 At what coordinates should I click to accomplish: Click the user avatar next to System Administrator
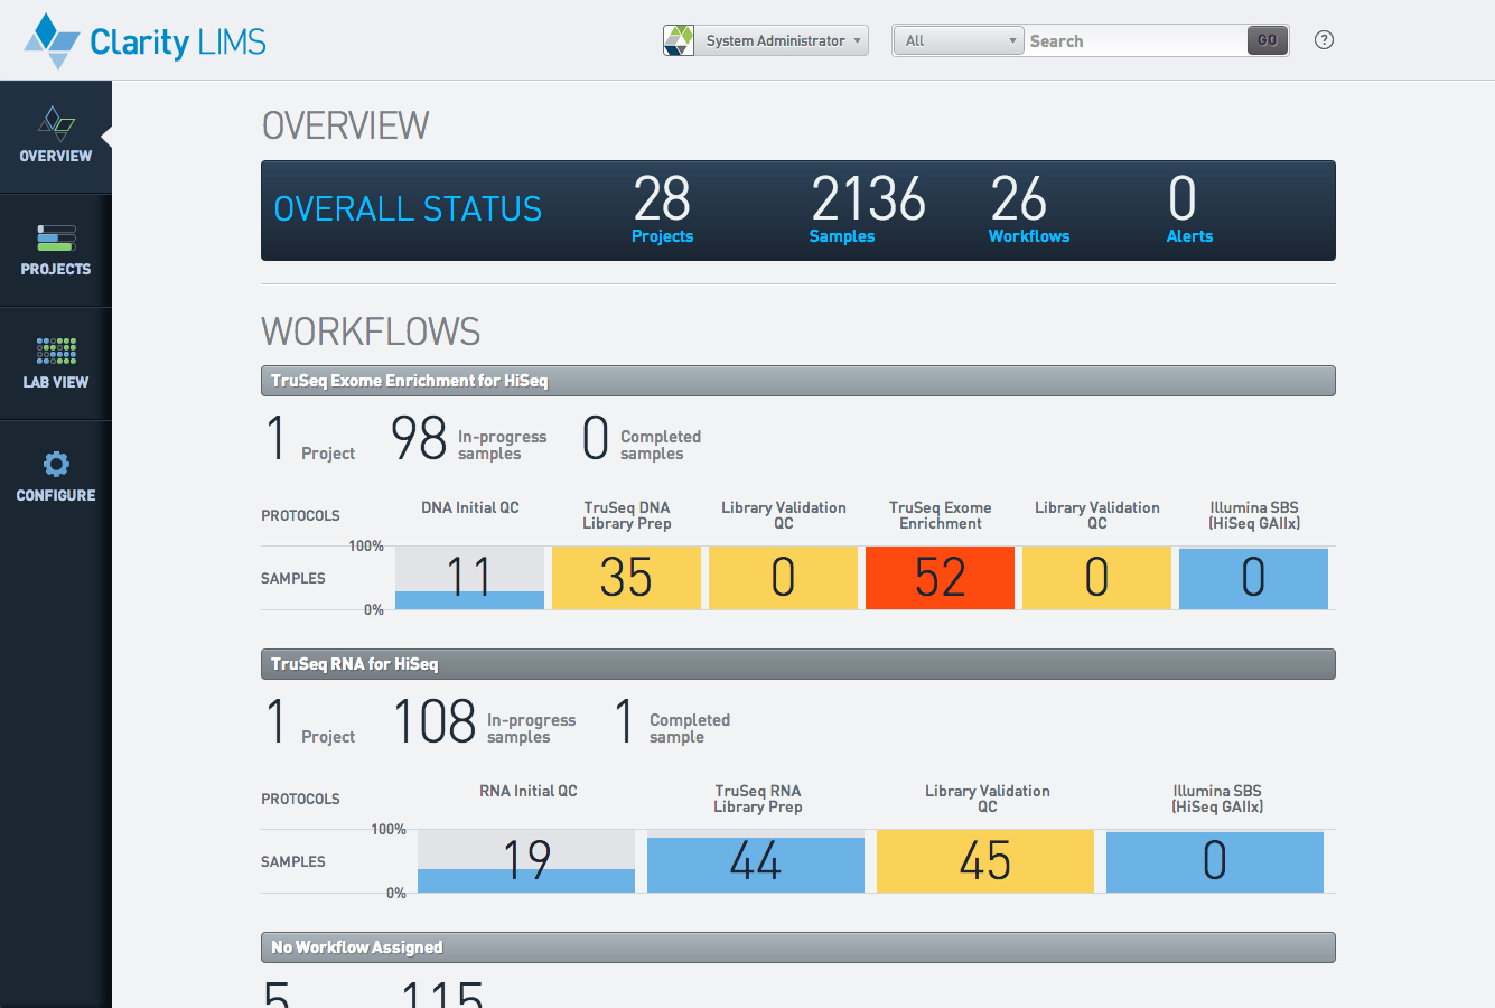[678, 40]
